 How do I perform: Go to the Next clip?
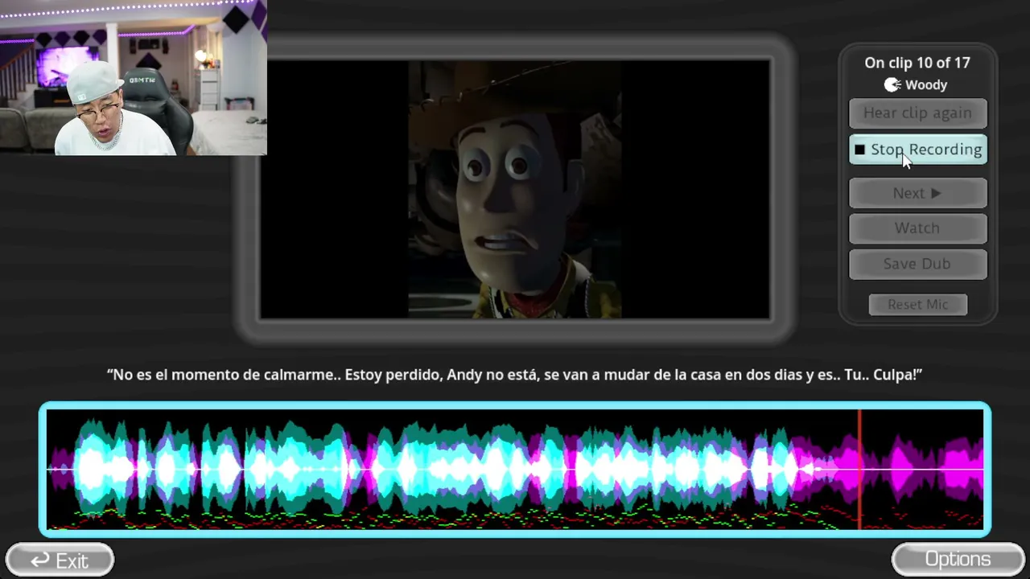click(917, 193)
